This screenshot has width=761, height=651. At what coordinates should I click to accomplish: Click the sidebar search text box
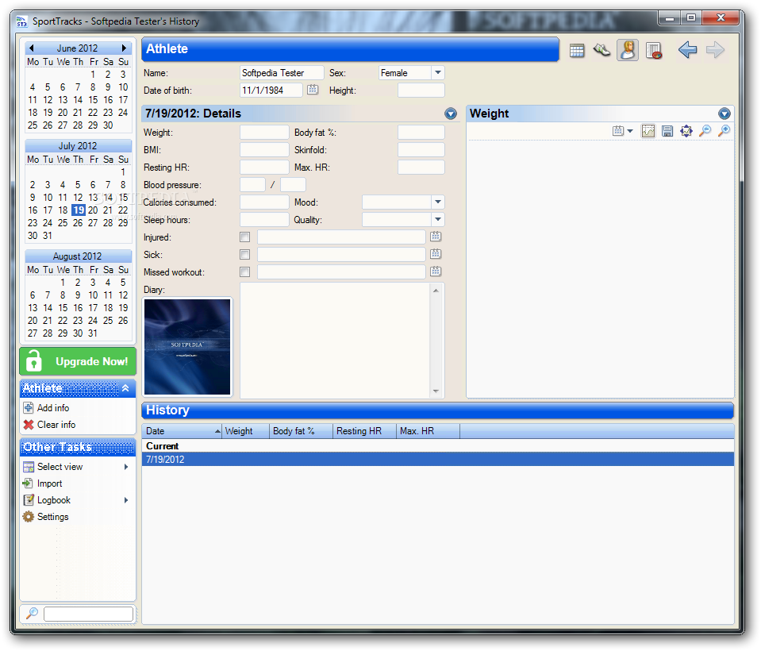pos(88,614)
